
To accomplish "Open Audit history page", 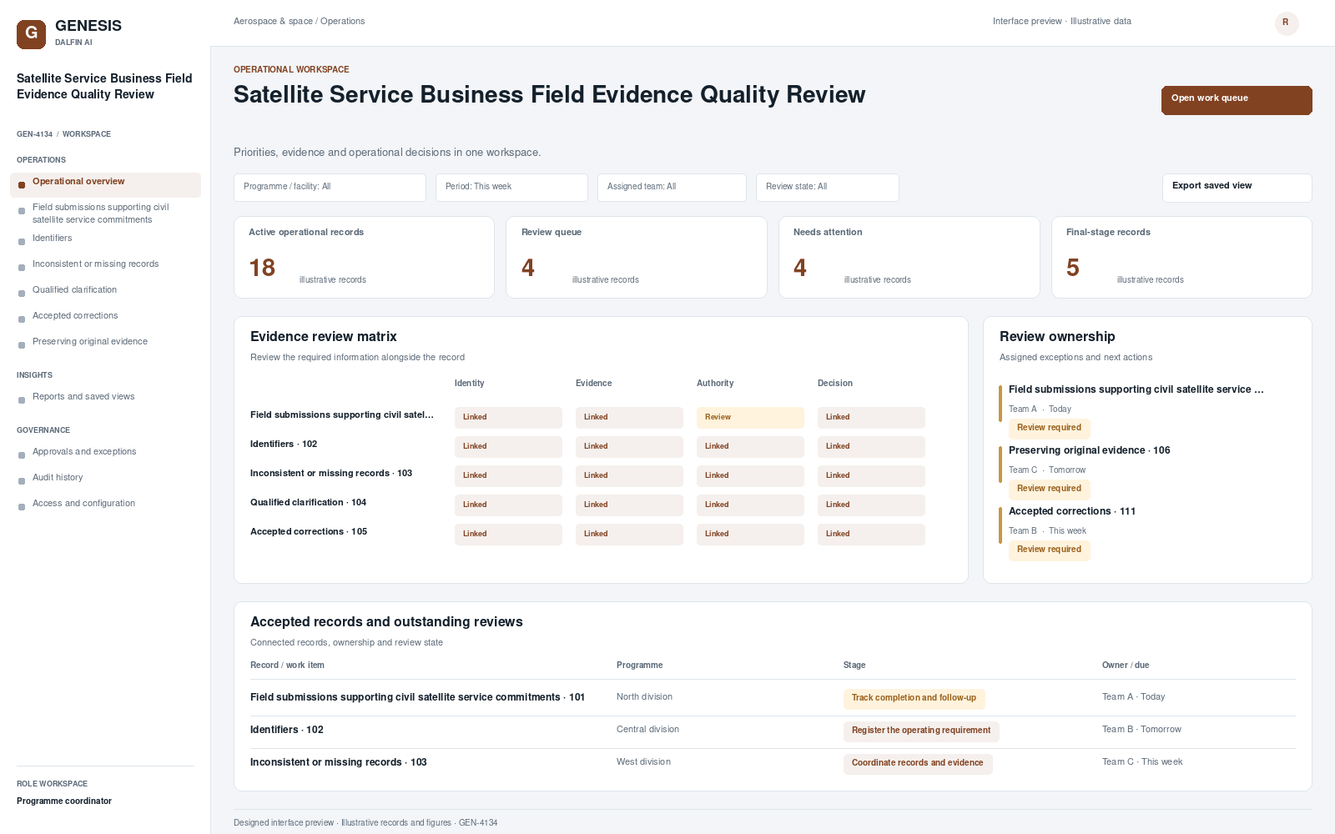I will click(105, 478).
